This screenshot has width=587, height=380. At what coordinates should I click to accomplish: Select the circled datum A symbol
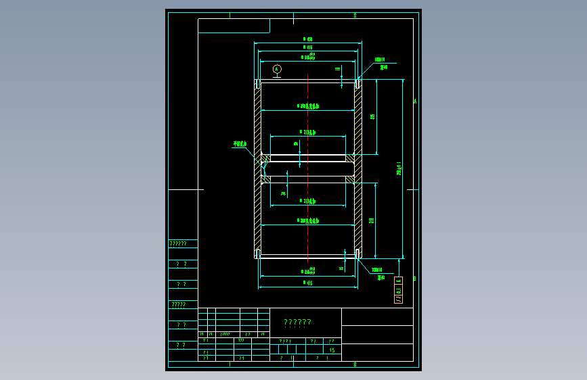click(x=277, y=69)
